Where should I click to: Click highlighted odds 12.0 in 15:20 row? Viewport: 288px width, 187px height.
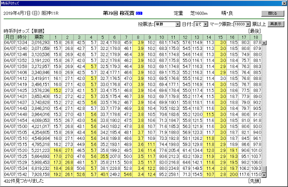pos(209,150)
